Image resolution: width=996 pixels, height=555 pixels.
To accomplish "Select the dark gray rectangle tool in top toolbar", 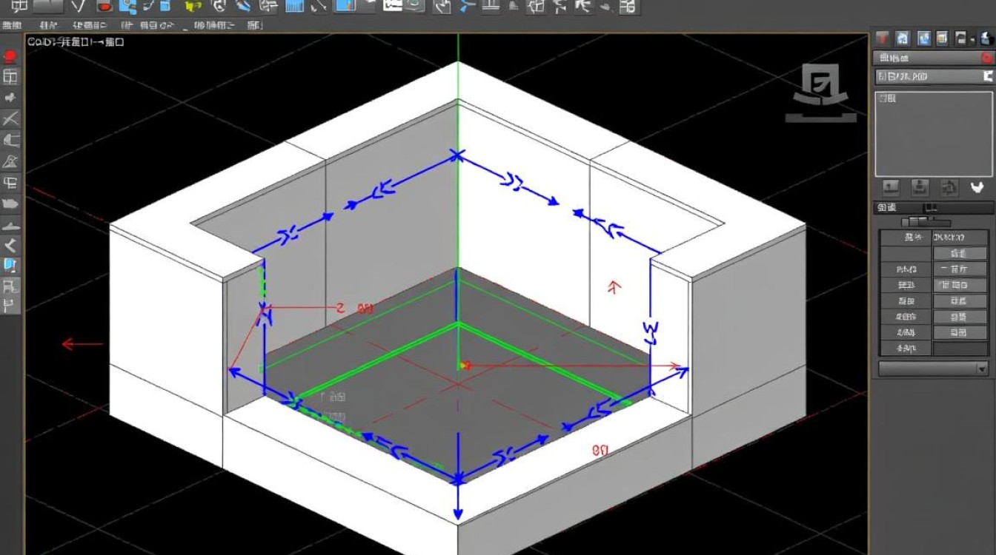I will pos(49,7).
